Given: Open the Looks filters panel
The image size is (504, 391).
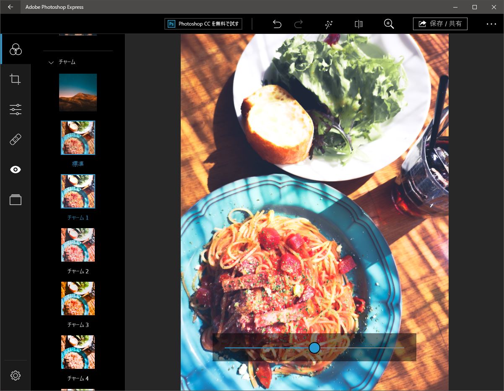Looking at the screenshot, I should 16,49.
